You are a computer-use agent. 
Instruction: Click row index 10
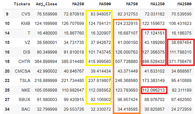(x=7, y=23)
